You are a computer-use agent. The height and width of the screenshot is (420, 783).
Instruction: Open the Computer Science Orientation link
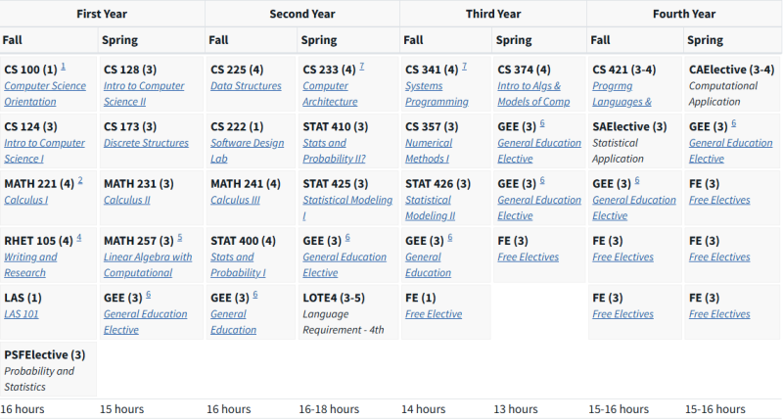click(x=45, y=93)
